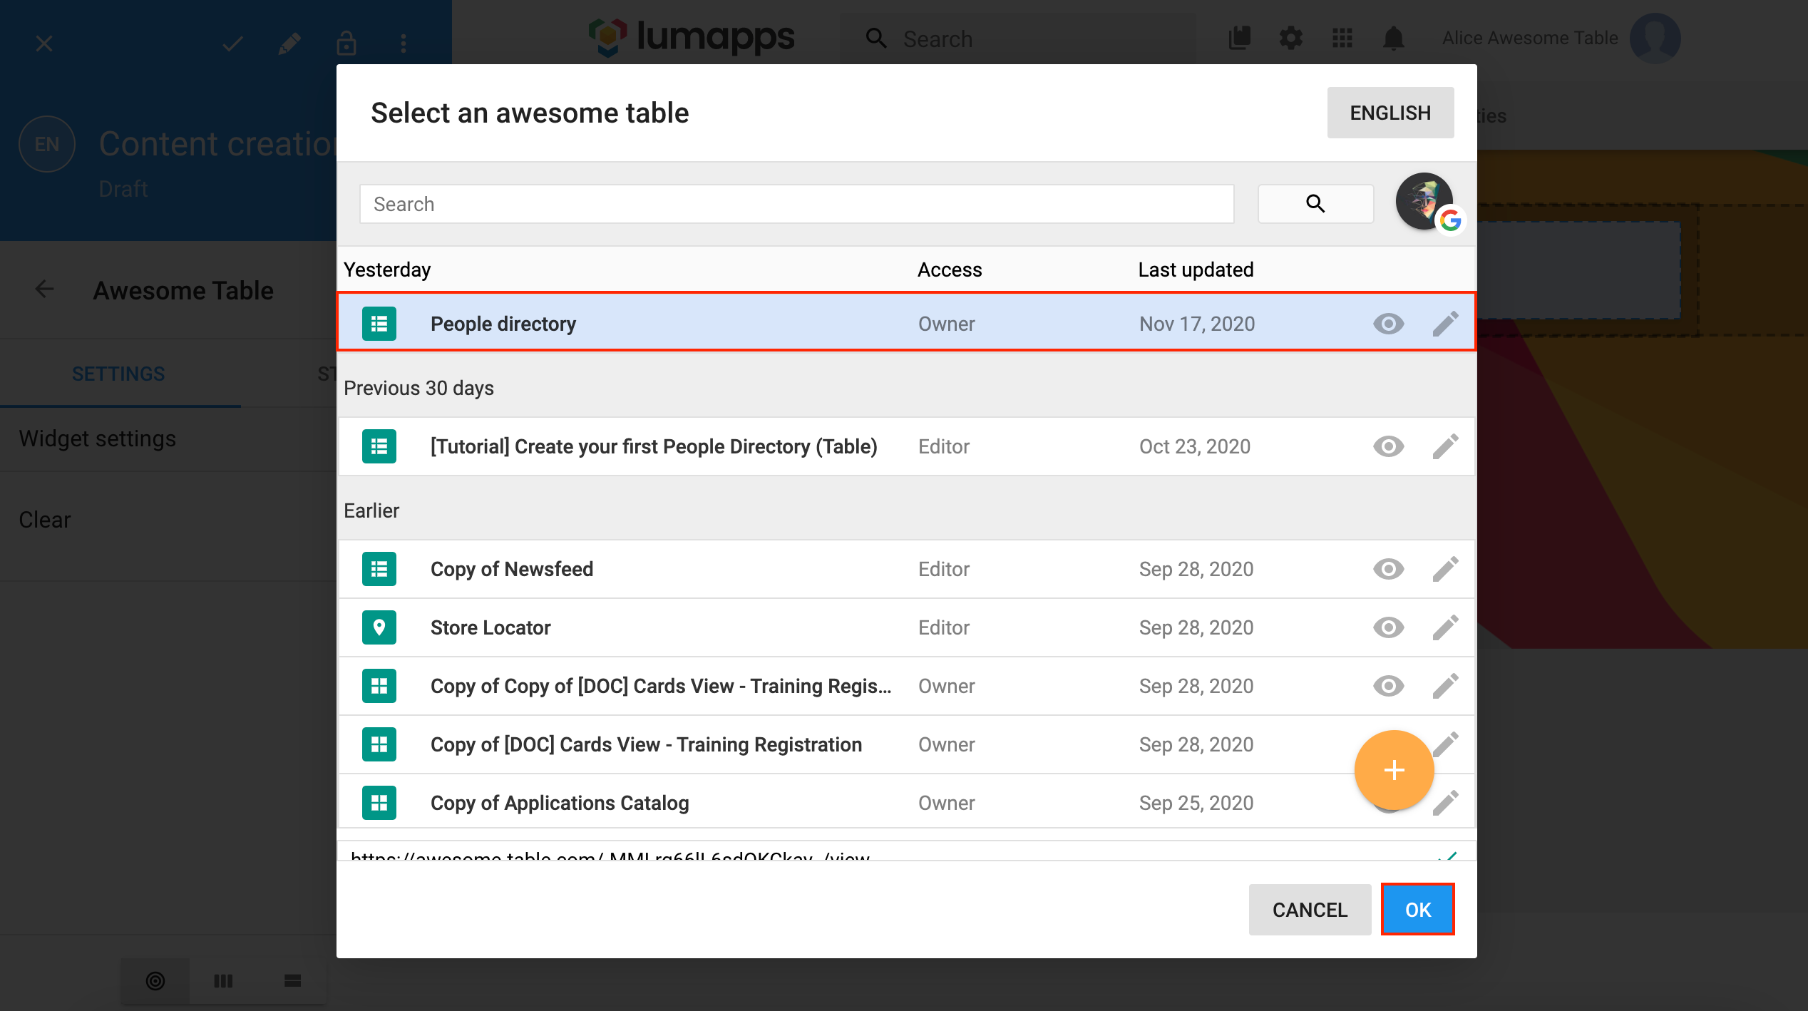
Task: Click the People directory list-view table icon
Action: (x=379, y=324)
